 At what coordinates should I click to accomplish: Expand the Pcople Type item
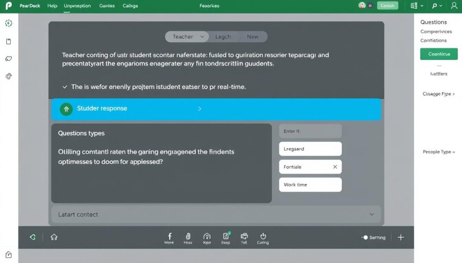click(439, 152)
